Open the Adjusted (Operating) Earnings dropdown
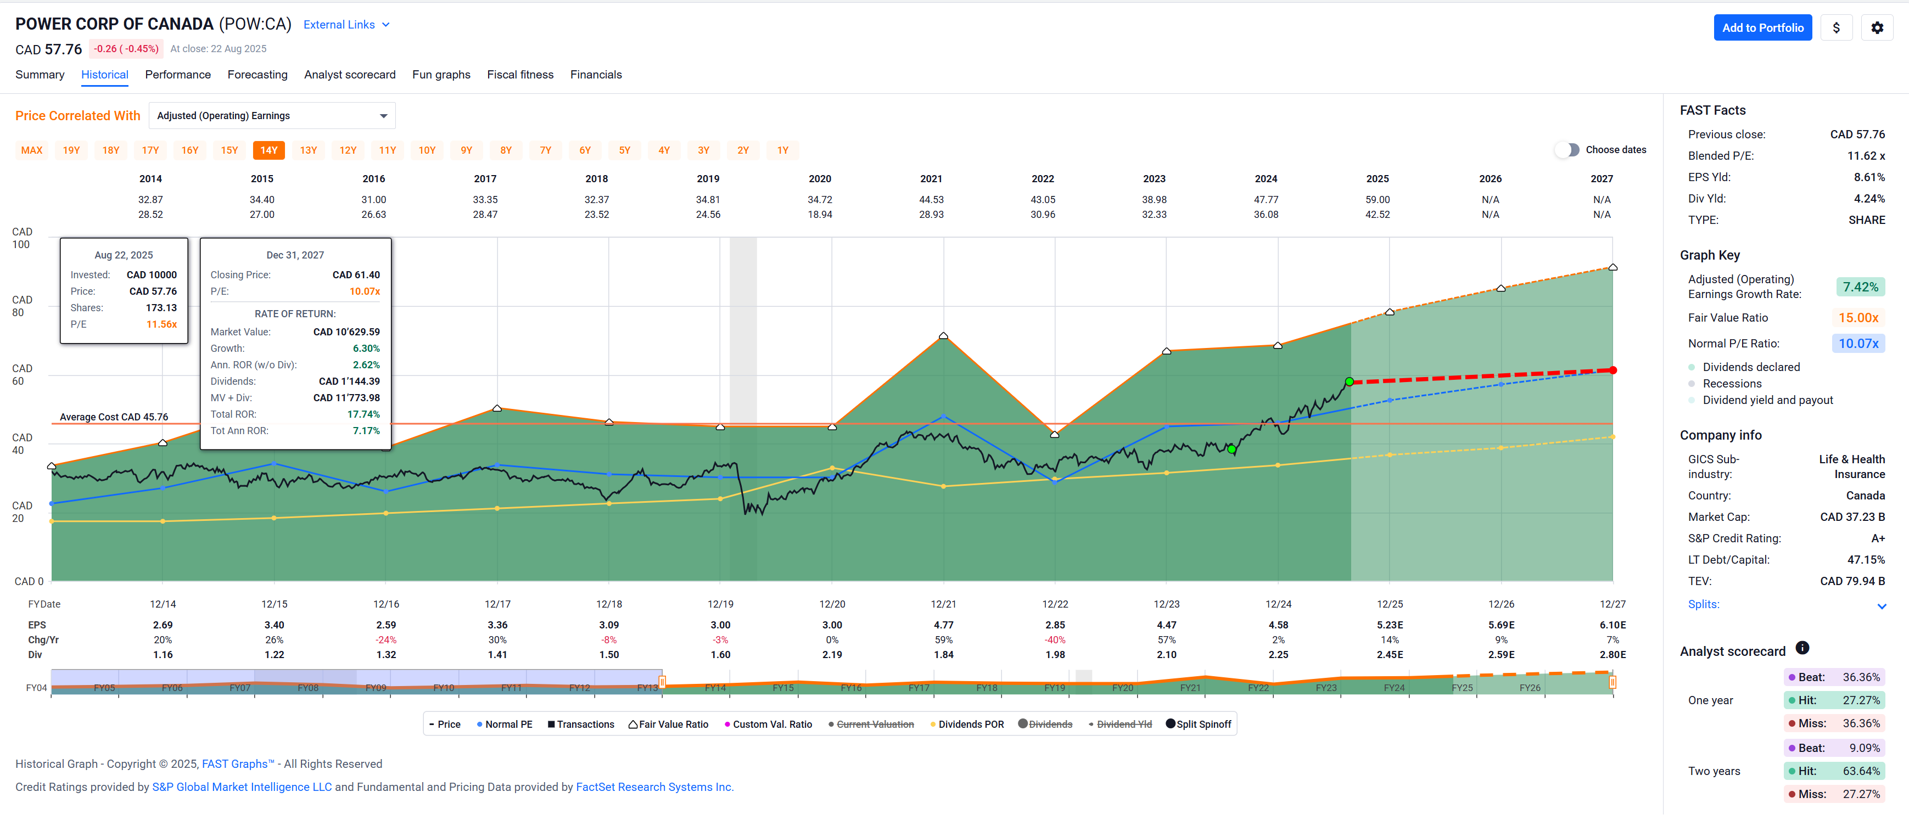This screenshot has height=820, width=1909. [271, 116]
